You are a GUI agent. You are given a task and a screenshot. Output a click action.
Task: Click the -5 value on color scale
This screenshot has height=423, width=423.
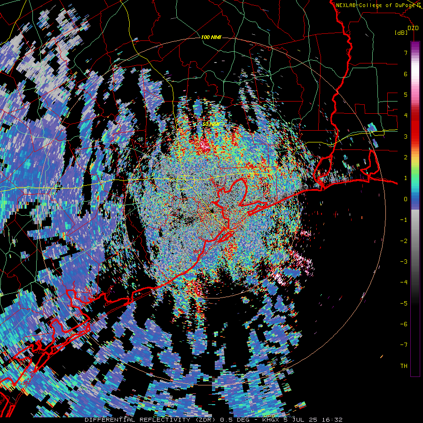(404, 304)
